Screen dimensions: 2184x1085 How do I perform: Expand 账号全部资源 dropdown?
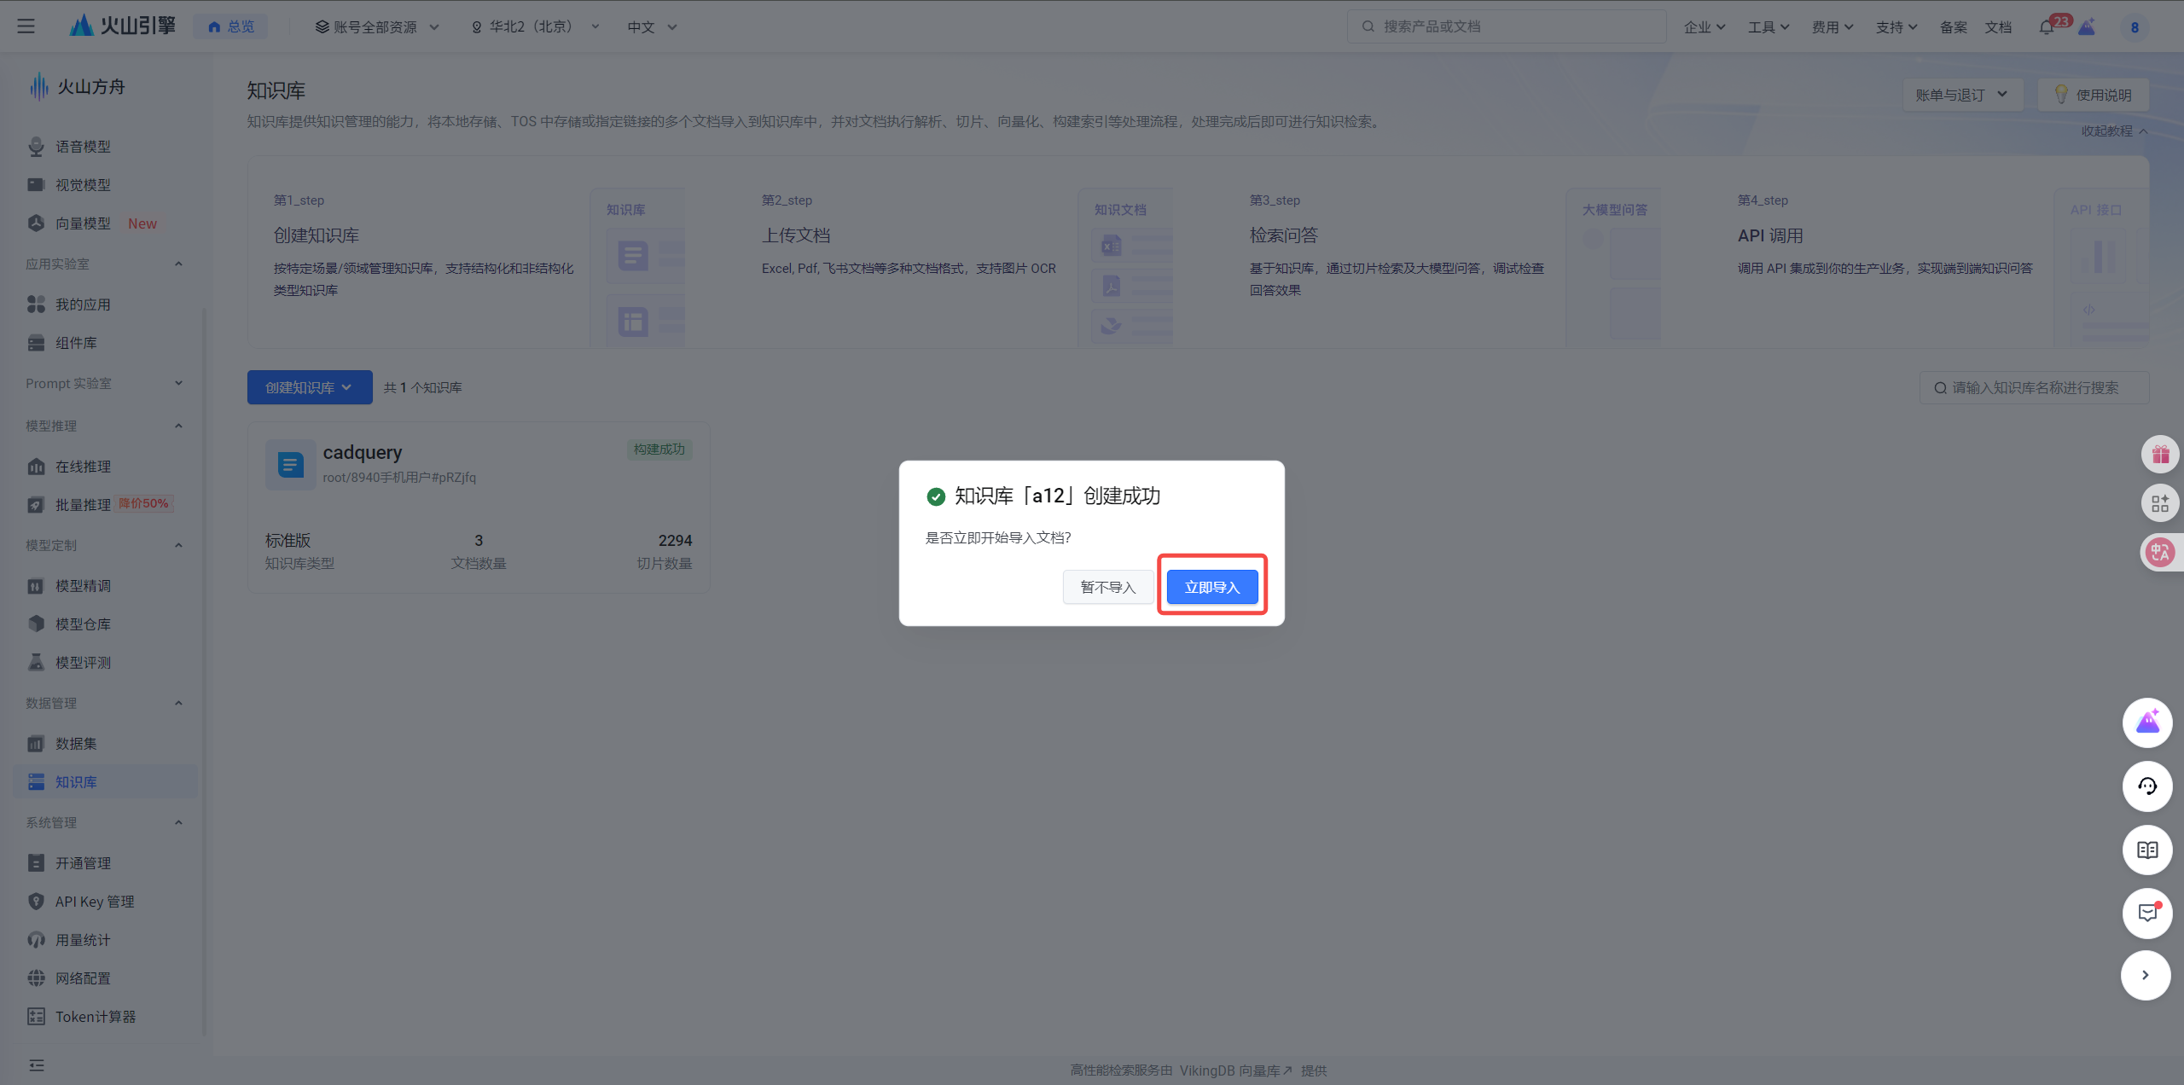point(377,26)
